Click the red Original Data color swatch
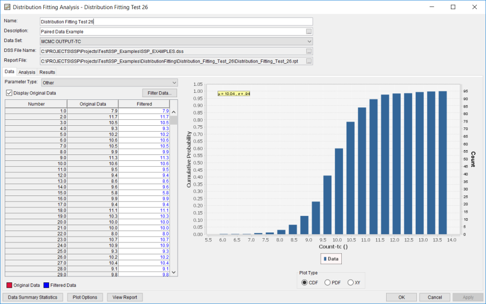This screenshot has height=304, width=486. click(9, 285)
